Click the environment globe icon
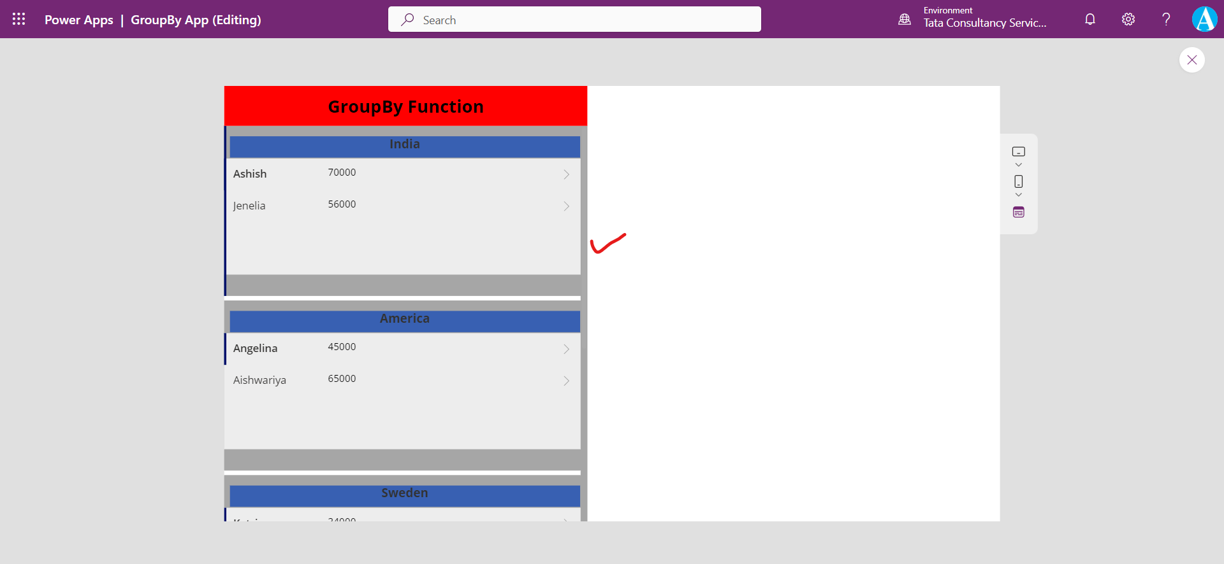The height and width of the screenshot is (564, 1224). coord(904,19)
